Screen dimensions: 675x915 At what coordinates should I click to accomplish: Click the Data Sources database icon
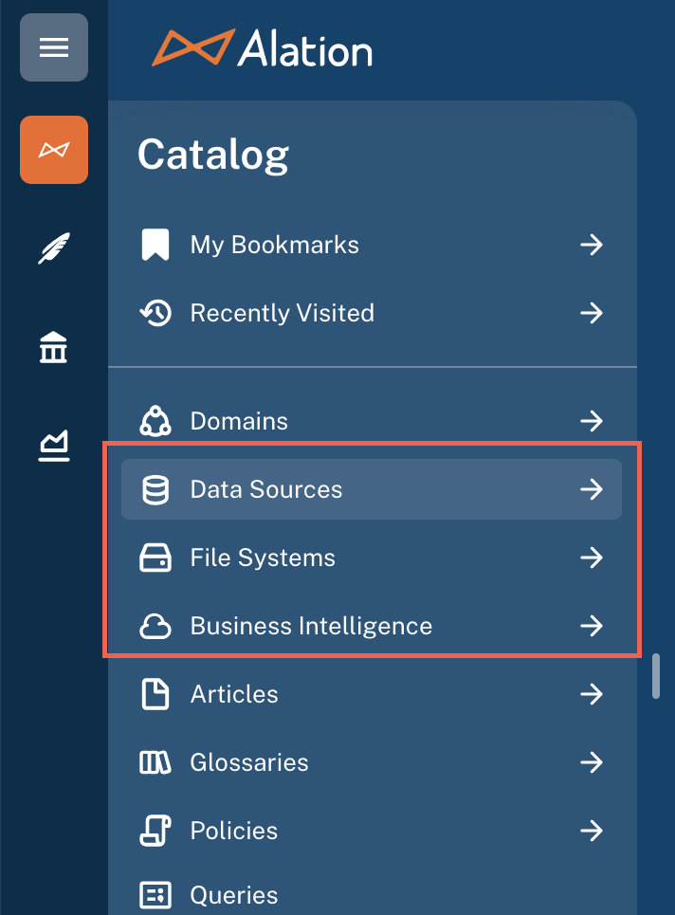155,489
